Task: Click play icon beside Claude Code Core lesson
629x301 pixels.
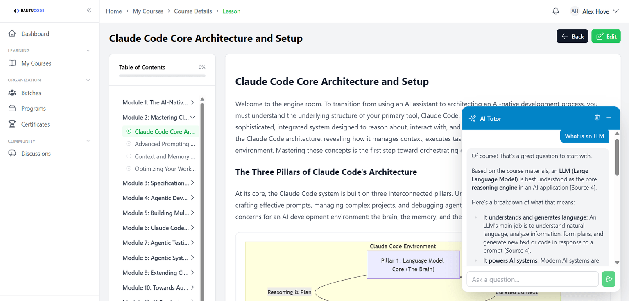Action: [129, 131]
